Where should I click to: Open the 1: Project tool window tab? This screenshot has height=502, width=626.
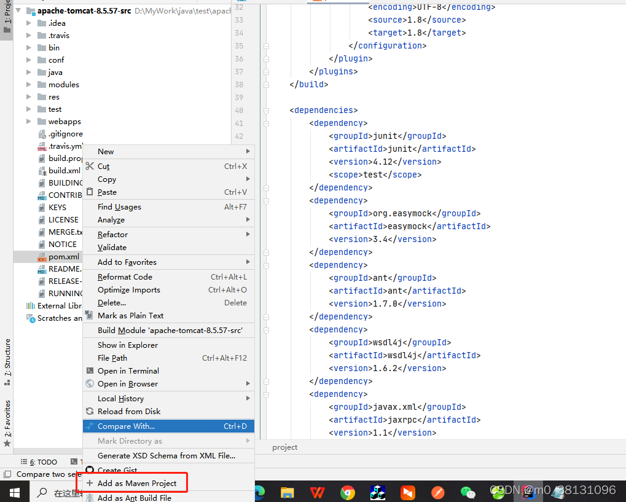tap(7, 17)
